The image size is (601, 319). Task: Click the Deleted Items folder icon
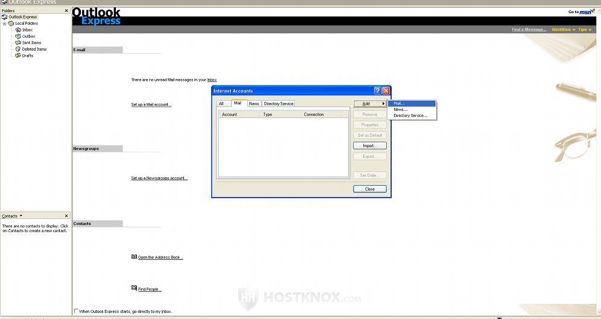click(18, 49)
